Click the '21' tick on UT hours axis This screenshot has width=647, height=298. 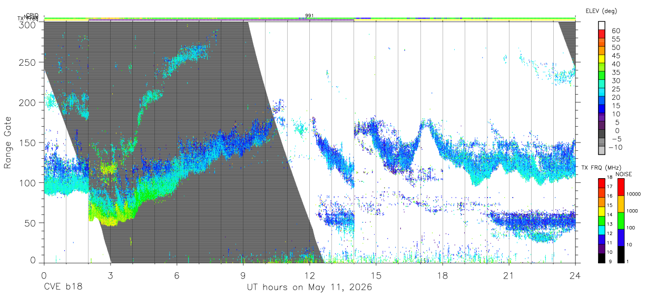pyautogui.click(x=509, y=275)
